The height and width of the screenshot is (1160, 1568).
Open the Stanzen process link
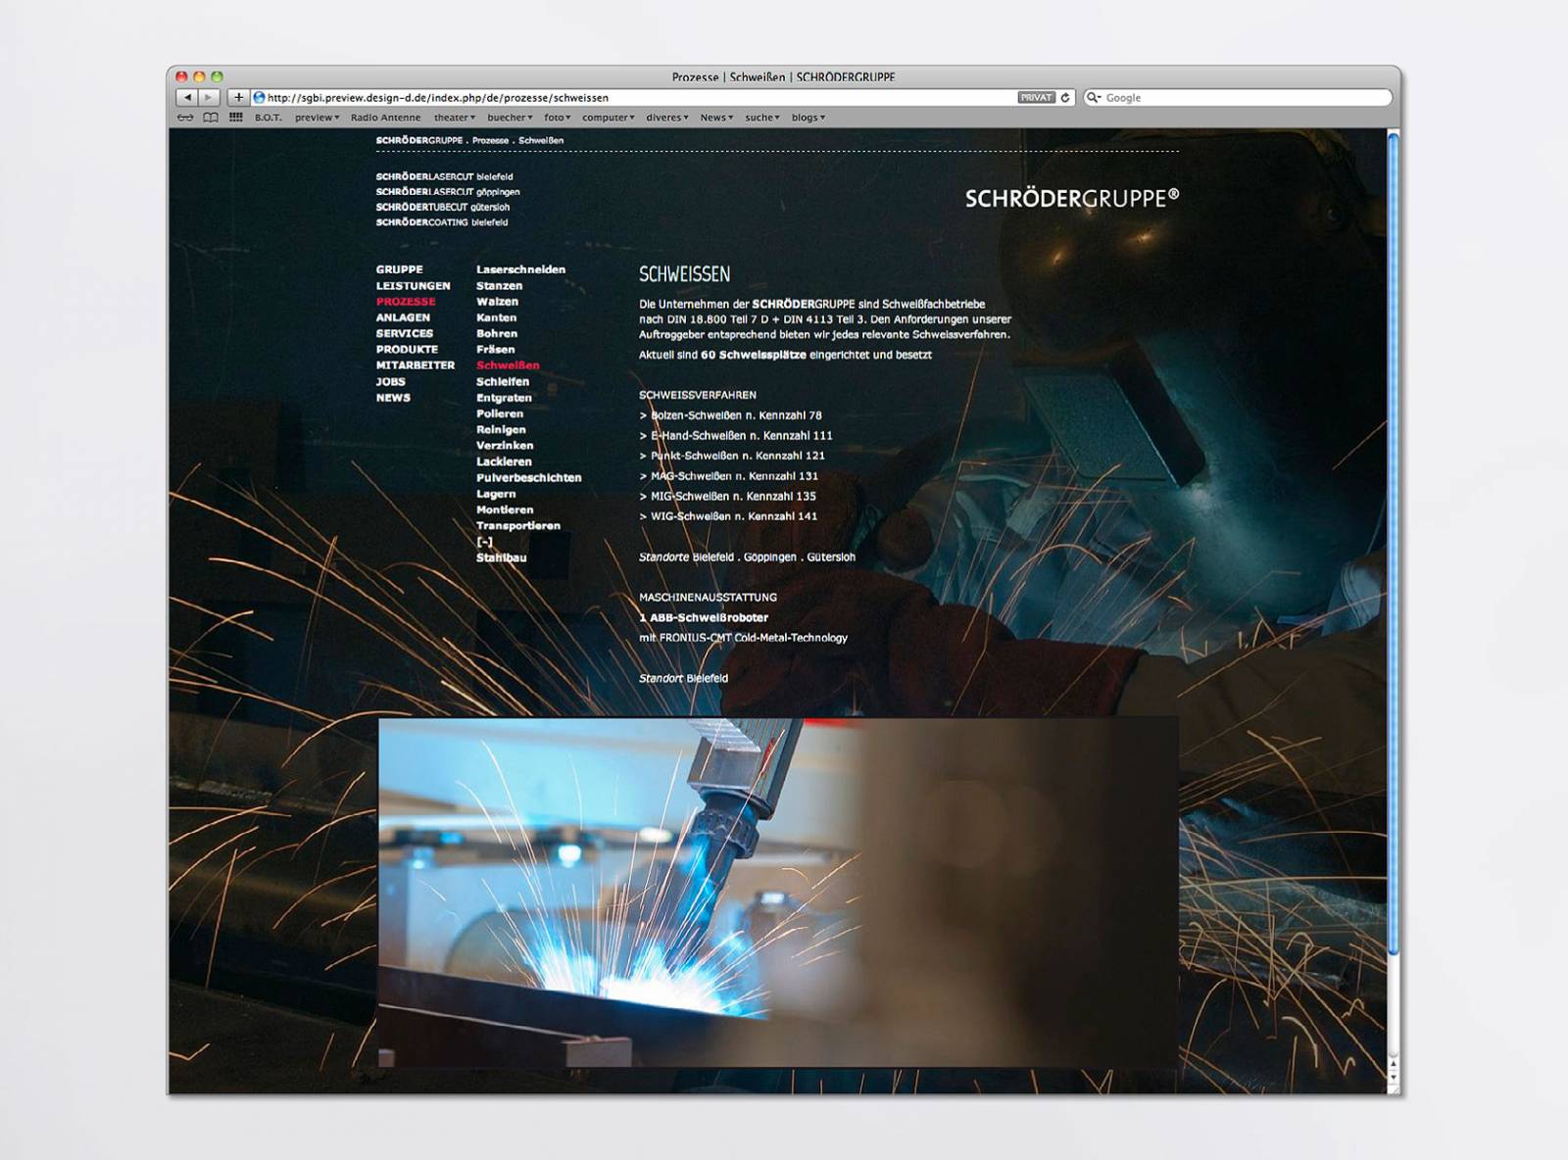[x=500, y=286]
